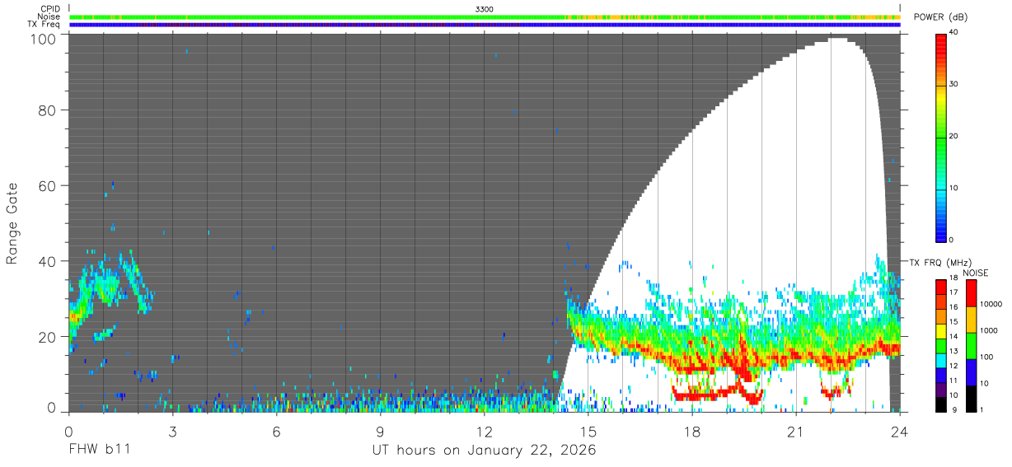Click the 30 dB power scale label
Screen dimensions: 1012x467
[954, 85]
